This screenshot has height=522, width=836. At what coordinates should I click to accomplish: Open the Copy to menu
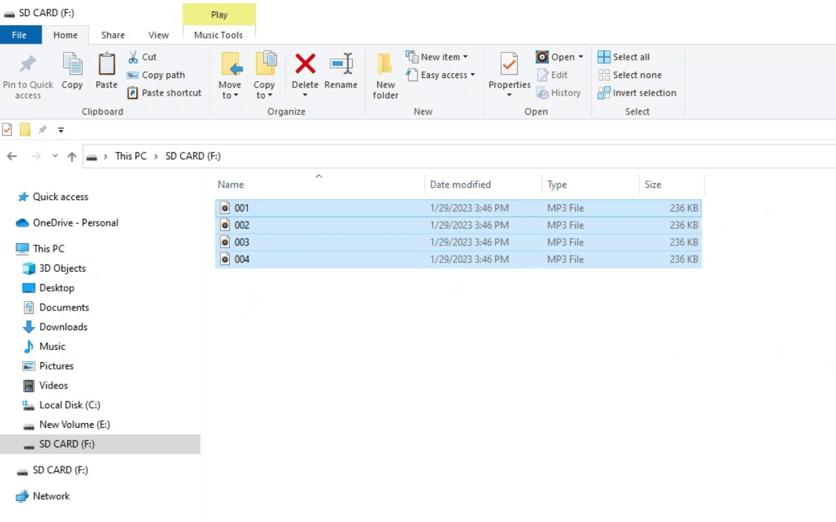coord(264,75)
